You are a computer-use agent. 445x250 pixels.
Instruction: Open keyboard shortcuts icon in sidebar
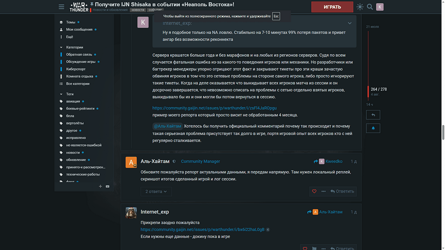[108, 186]
